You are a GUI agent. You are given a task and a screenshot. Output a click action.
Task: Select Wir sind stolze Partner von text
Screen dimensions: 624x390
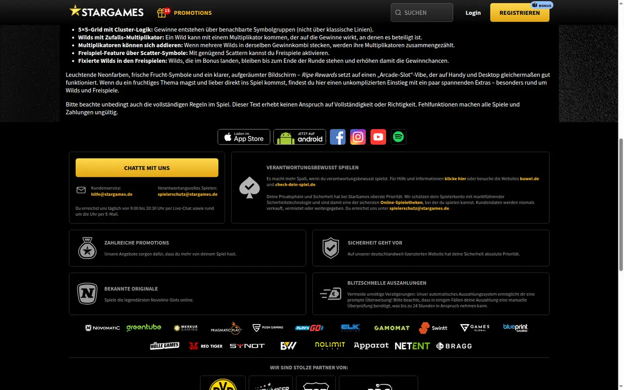(x=309, y=367)
